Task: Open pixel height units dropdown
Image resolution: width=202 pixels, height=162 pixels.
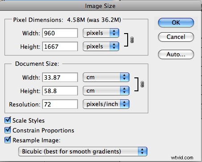Action: click(101, 47)
